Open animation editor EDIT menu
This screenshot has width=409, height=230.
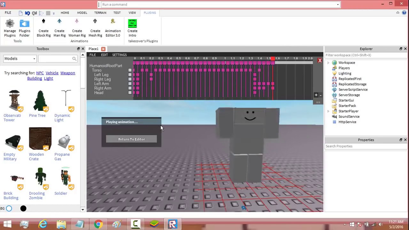tap(104, 55)
